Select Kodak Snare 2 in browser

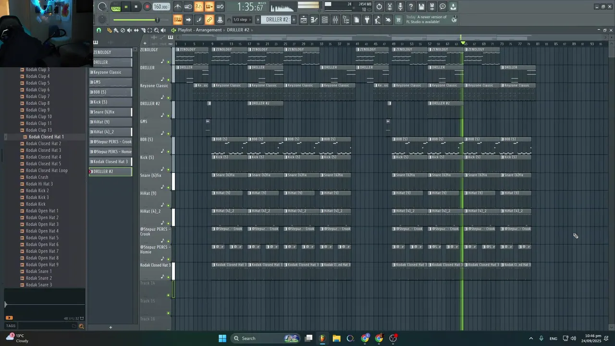coord(39,278)
